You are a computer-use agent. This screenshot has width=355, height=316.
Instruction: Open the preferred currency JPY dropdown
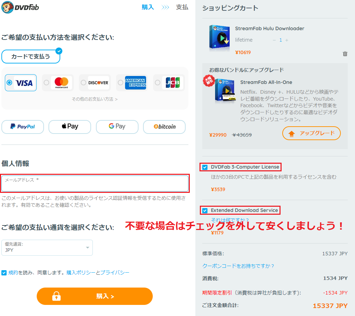(x=47, y=248)
